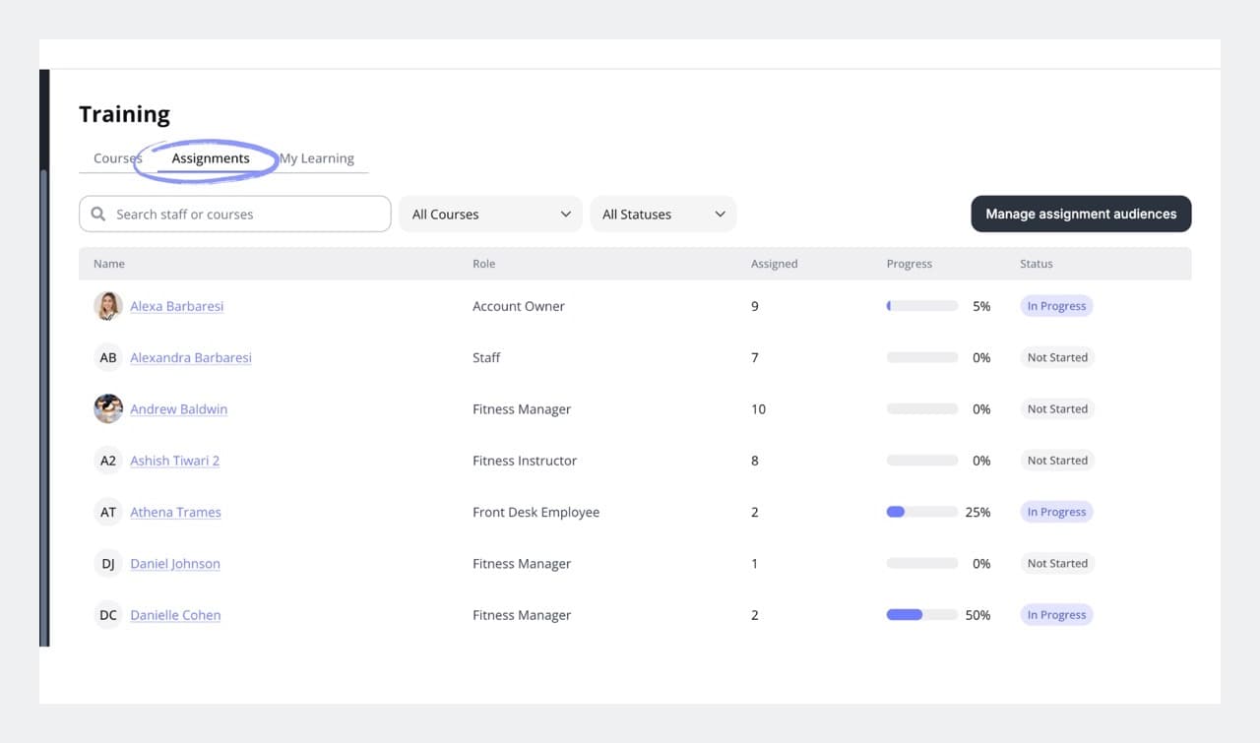Click Andrew Baldwin's profile photo

coord(108,408)
